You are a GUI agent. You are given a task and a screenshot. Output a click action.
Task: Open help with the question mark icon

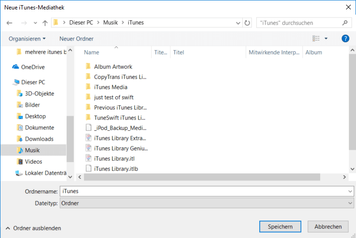(345, 39)
